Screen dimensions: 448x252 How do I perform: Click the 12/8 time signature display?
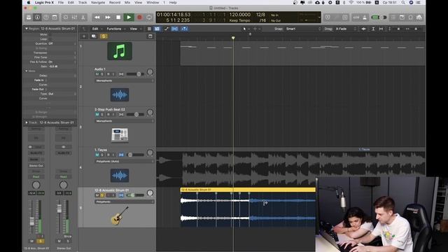(x=260, y=15)
